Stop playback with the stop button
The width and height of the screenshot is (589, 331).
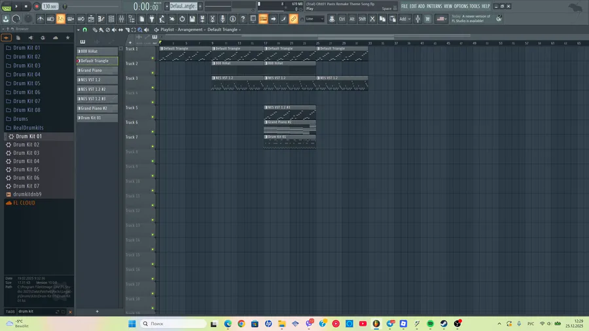(26, 7)
